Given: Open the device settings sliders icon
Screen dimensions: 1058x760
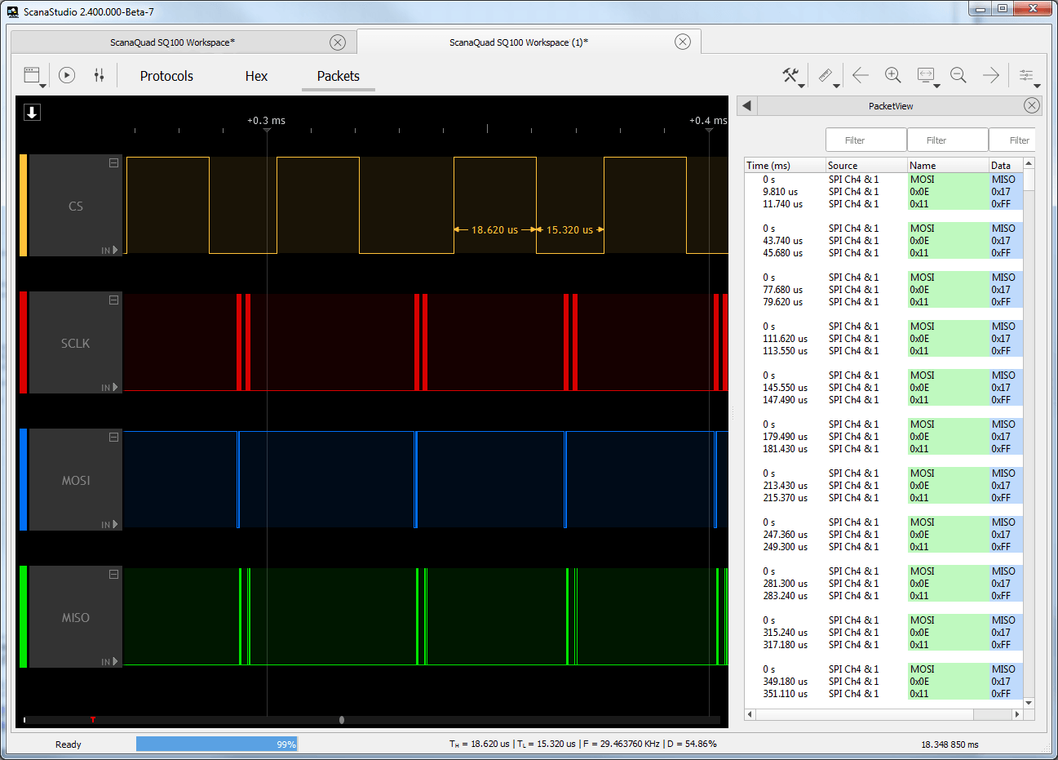Looking at the screenshot, I should pyautogui.click(x=99, y=75).
